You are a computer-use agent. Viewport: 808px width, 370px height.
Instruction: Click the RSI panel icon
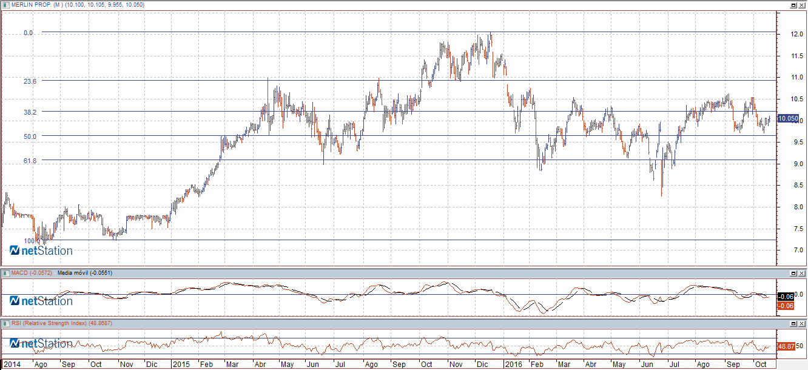pyautogui.click(x=5, y=323)
